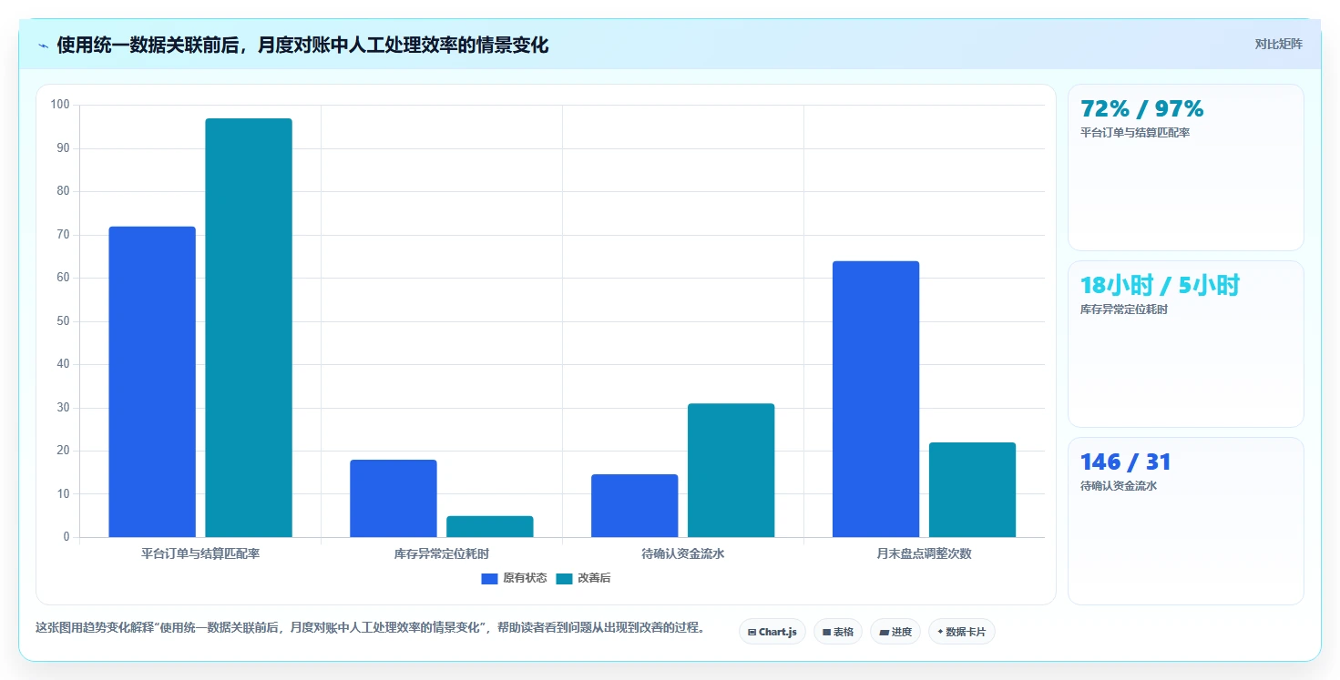Click the 月末盘点调整次数 x-axis label
This screenshot has height=680, width=1340.
(x=925, y=553)
